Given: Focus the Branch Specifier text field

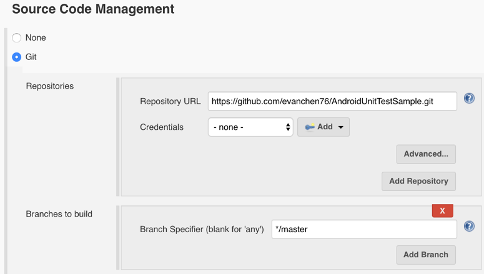Looking at the screenshot, I should [364, 229].
